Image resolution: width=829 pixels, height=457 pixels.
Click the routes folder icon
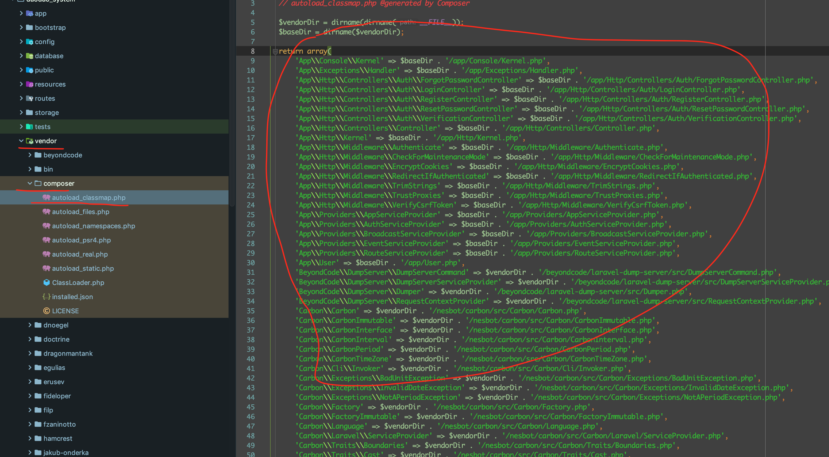[29, 98]
